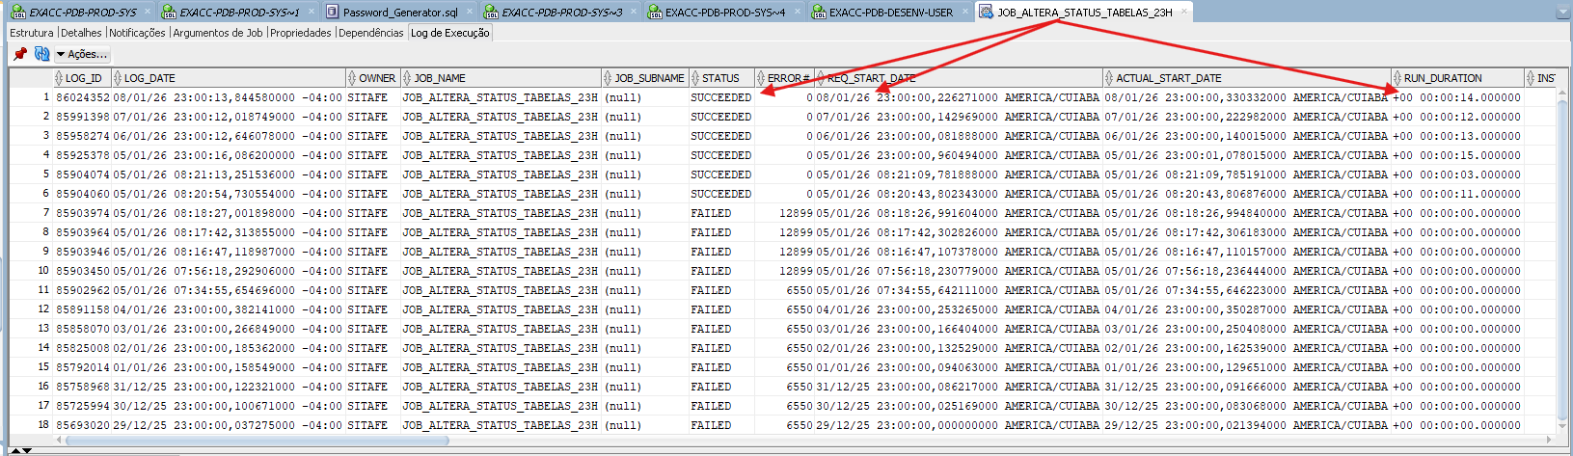This screenshot has height=456, width=1573.
Task: Click the sort icon on RUN_DURATION column
Action: (1397, 78)
